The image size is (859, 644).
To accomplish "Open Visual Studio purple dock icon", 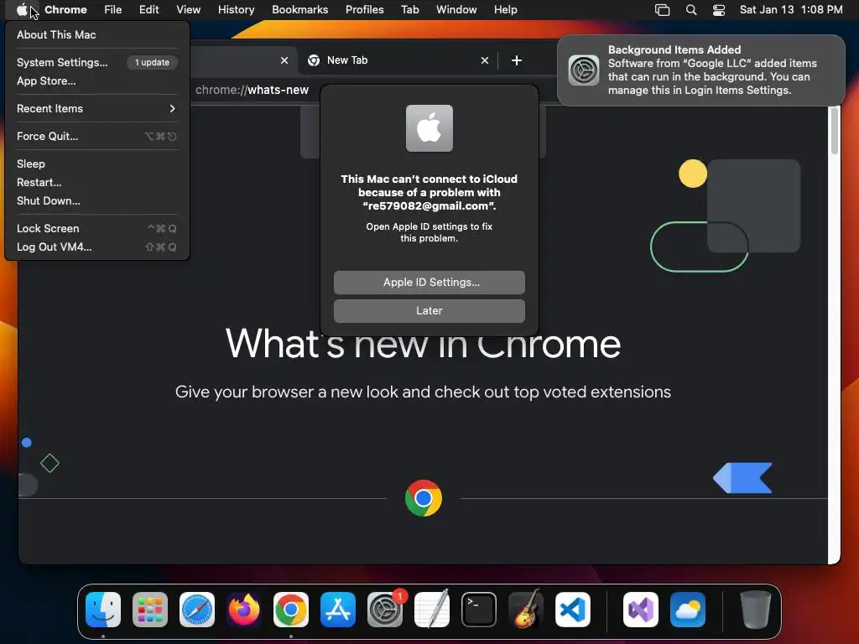I will pos(641,610).
